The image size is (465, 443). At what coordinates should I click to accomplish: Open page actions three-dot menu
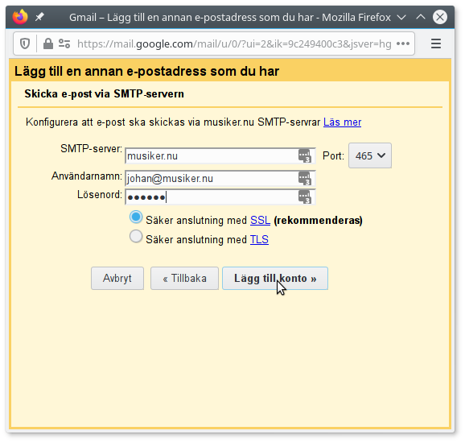click(403, 43)
